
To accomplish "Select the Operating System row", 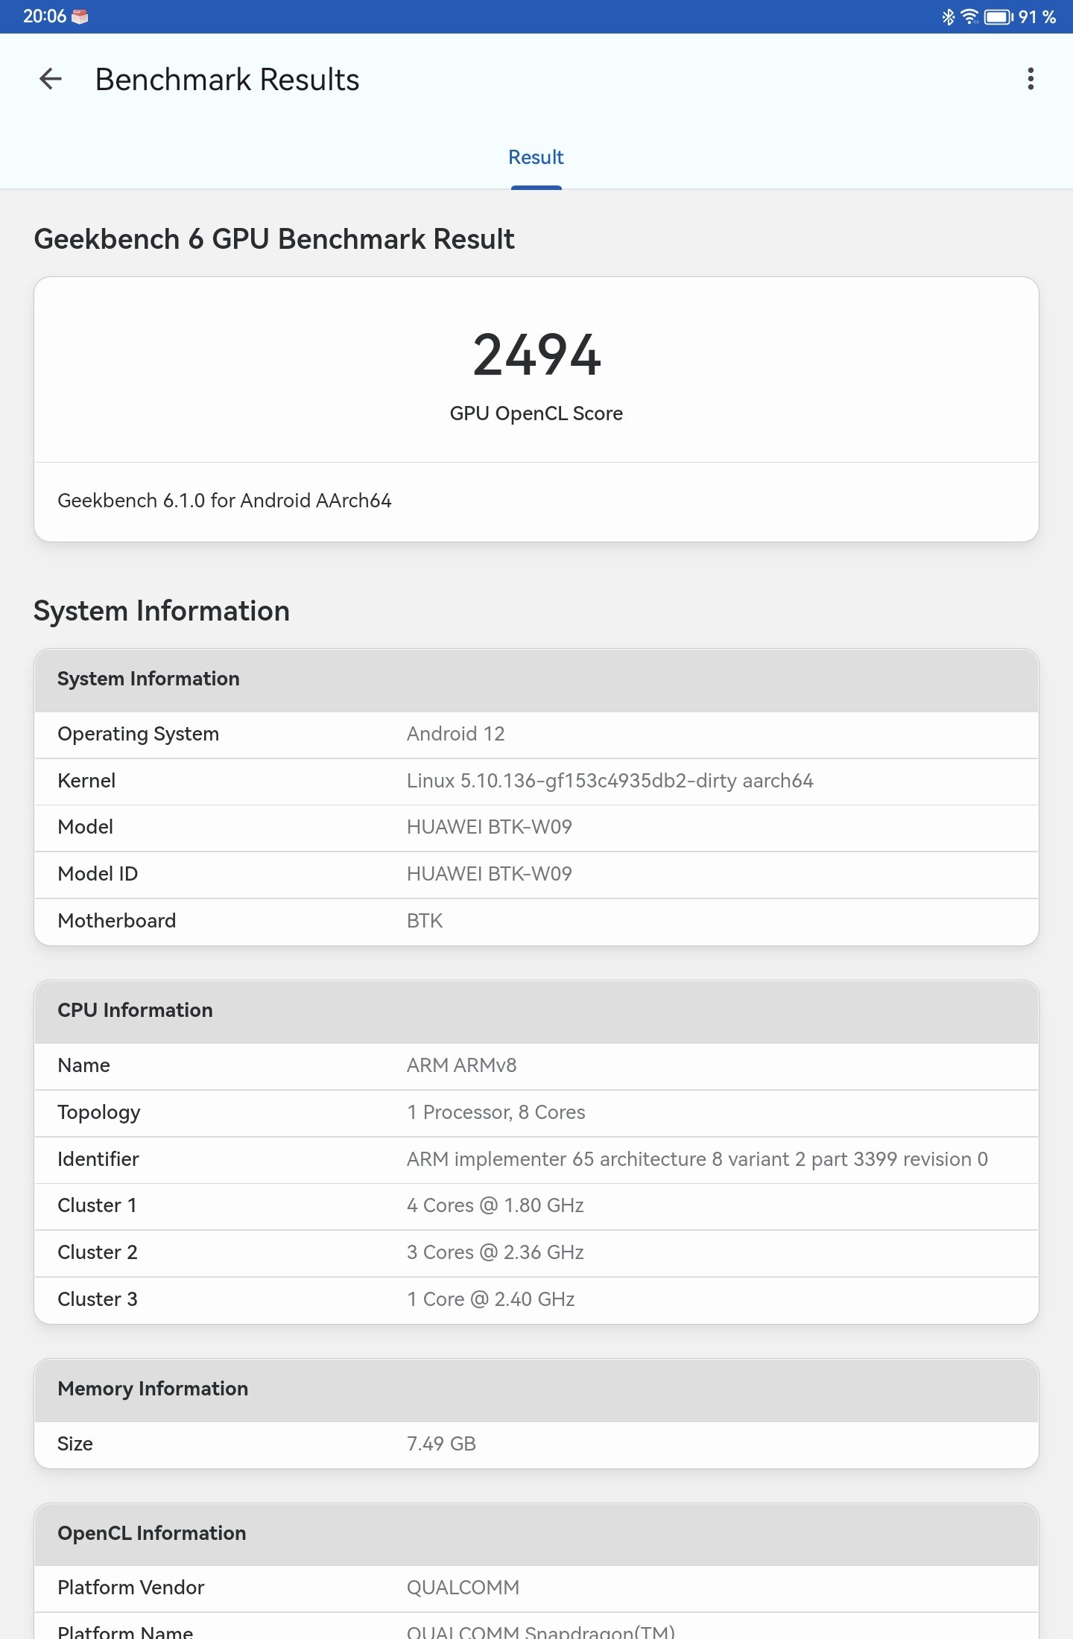I will point(536,735).
